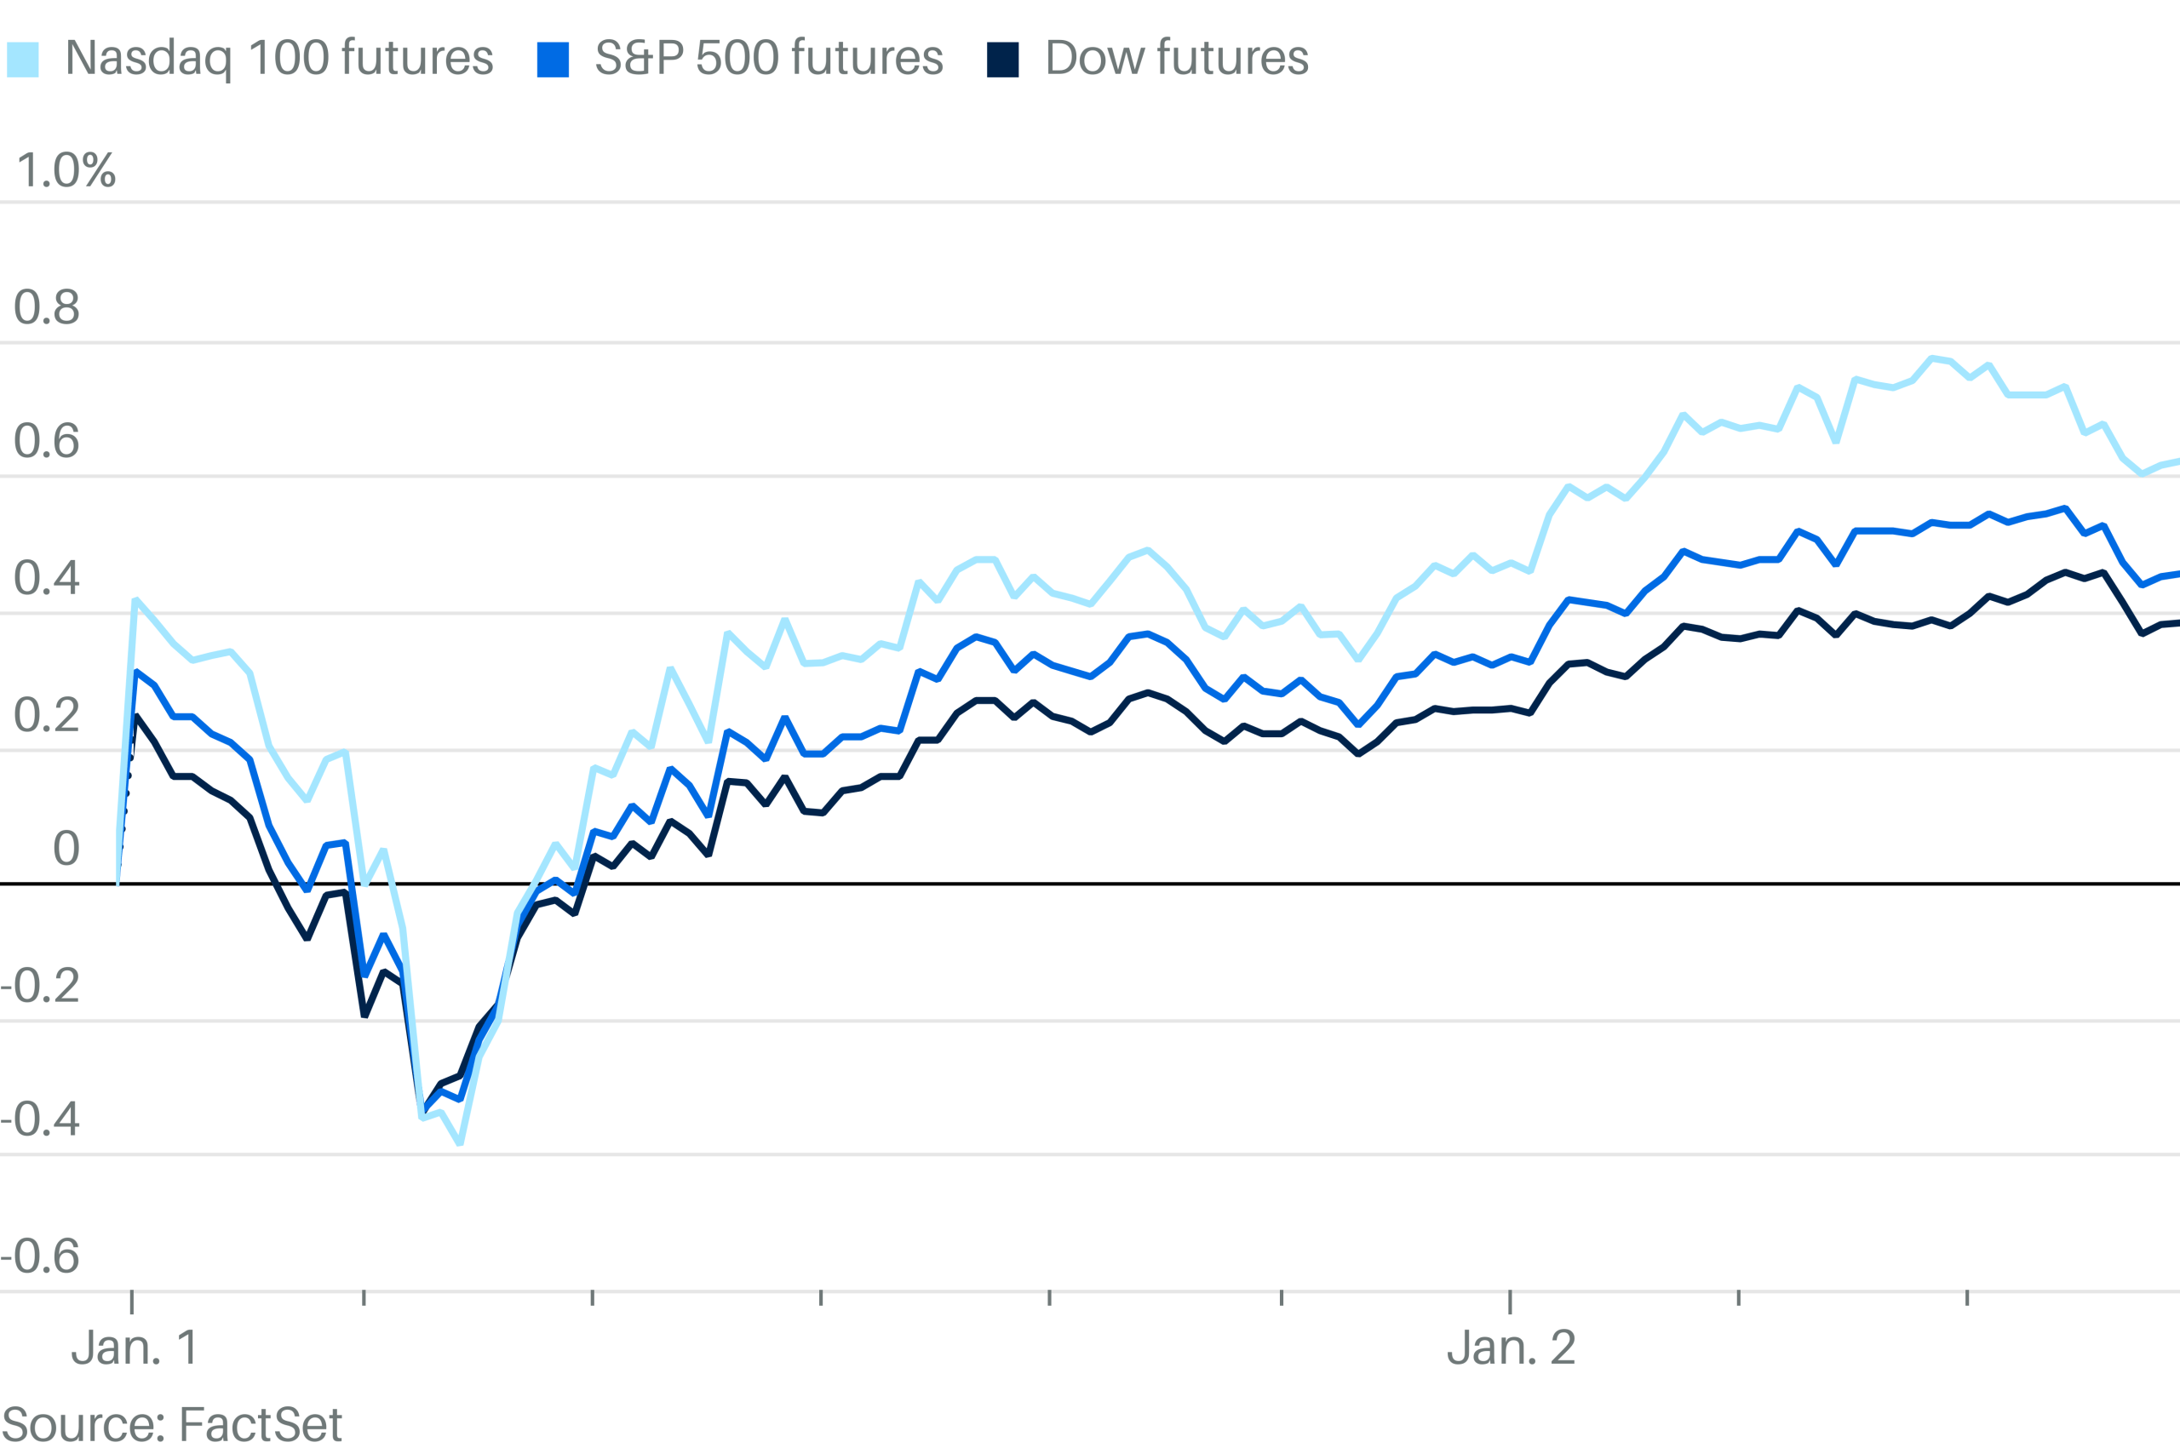
Task: Click the light blue Nasdaq 100 legend swatch
Action: pyautogui.click(x=23, y=59)
